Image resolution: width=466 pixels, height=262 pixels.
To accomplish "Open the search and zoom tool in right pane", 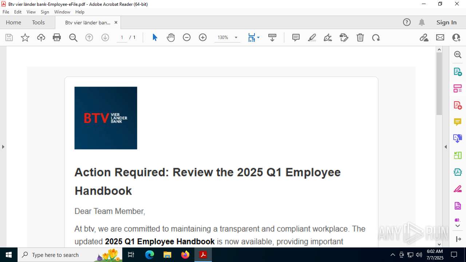I will [458, 55].
